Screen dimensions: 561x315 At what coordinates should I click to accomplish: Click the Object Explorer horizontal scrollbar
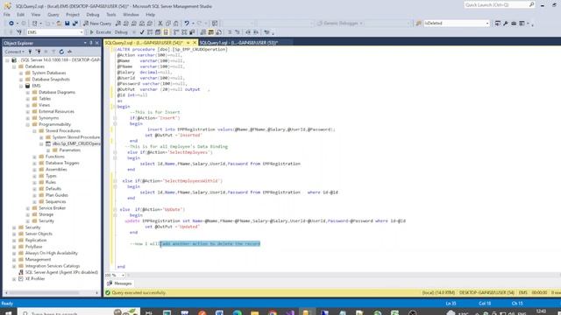pyautogui.click(x=52, y=293)
